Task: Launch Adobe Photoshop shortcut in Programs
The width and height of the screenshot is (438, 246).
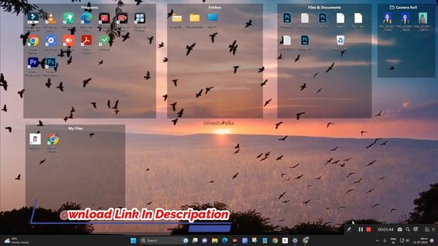Action: click(51, 63)
